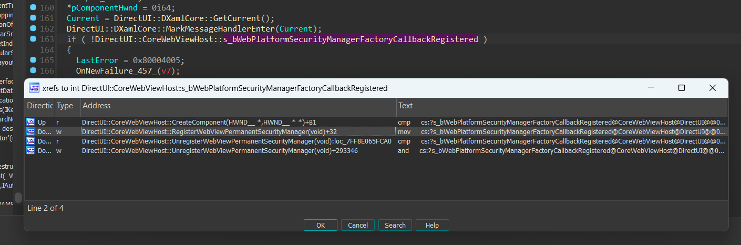Click the xref icon of the Up row
This screenshot has height=245, width=741.
click(x=31, y=122)
